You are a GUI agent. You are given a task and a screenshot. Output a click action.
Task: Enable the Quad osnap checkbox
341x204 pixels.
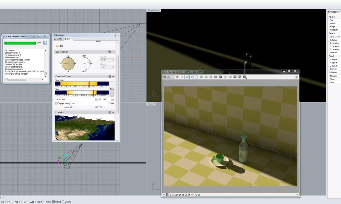pos(28,202)
